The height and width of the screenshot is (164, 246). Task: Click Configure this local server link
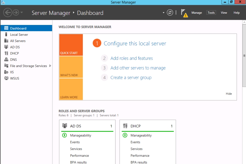pos(135,43)
